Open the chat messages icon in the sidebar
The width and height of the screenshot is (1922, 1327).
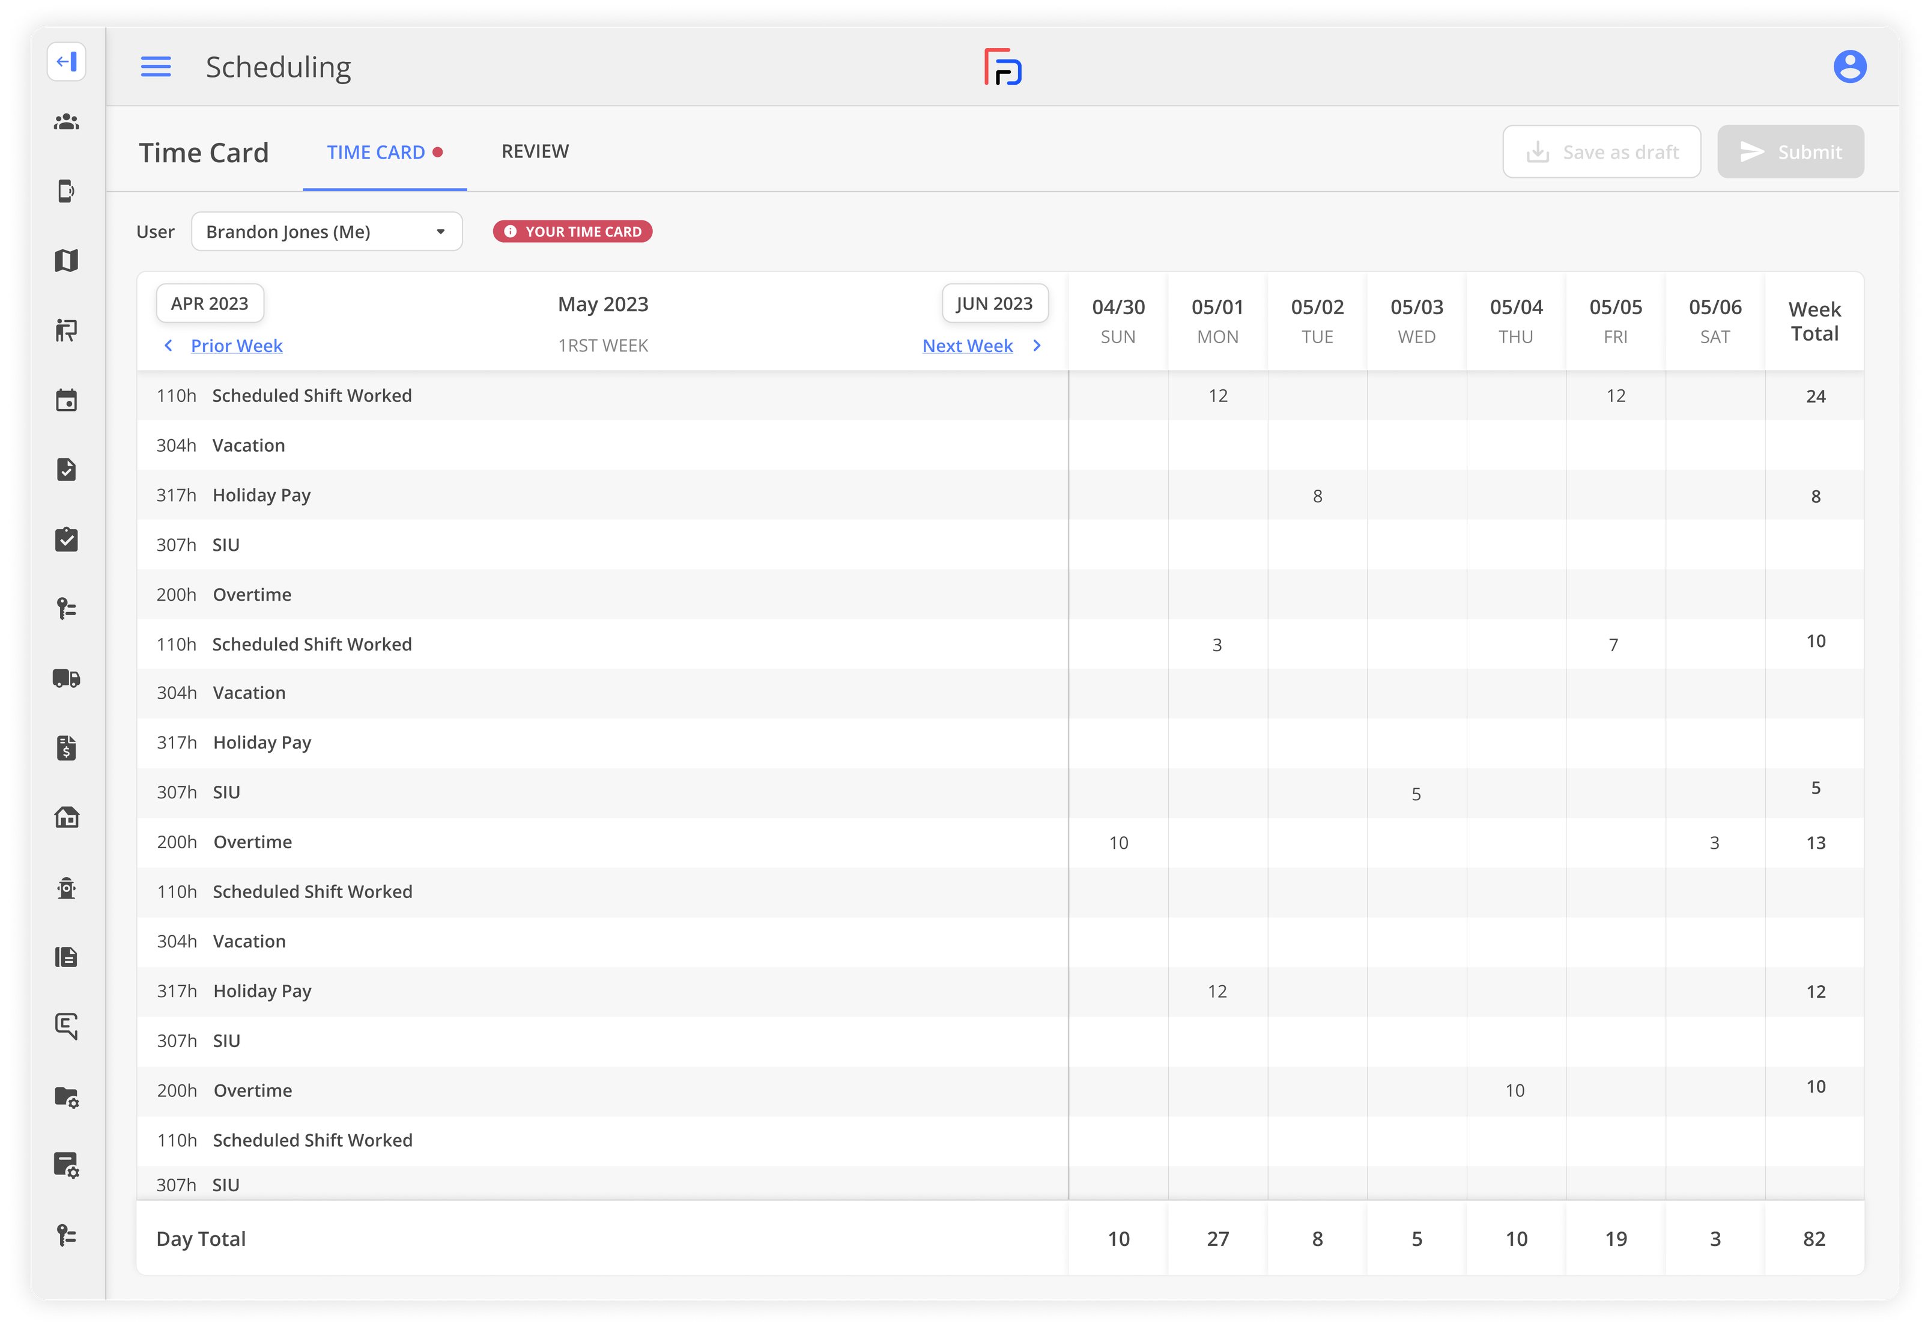click(67, 1026)
